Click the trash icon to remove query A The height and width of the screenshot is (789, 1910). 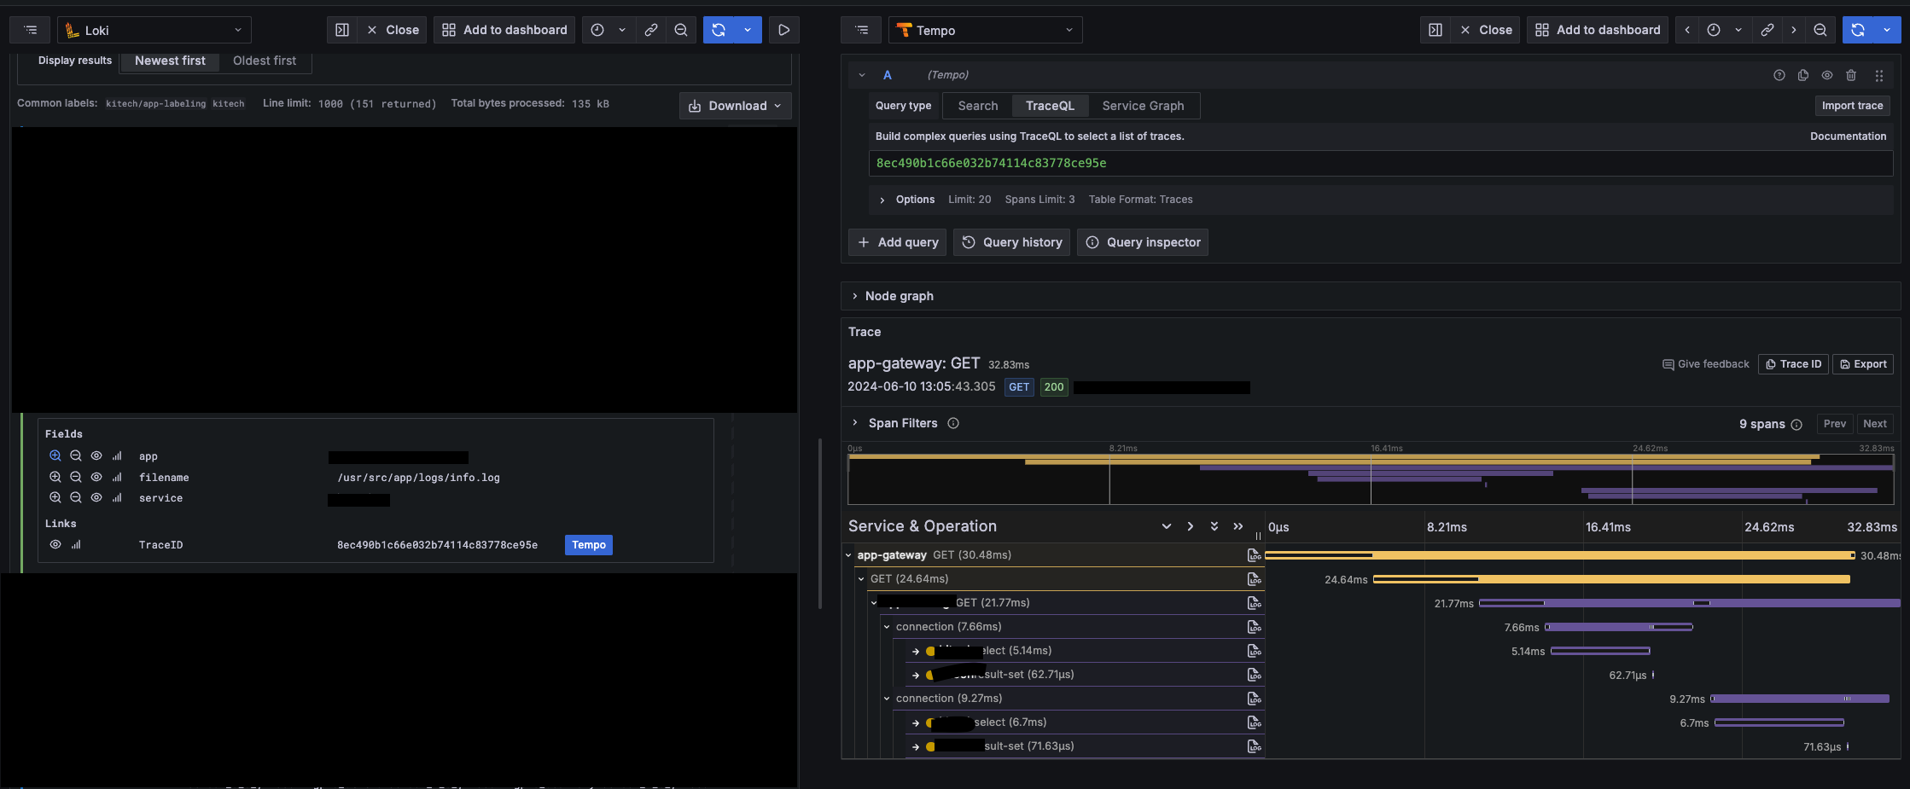[x=1850, y=75]
